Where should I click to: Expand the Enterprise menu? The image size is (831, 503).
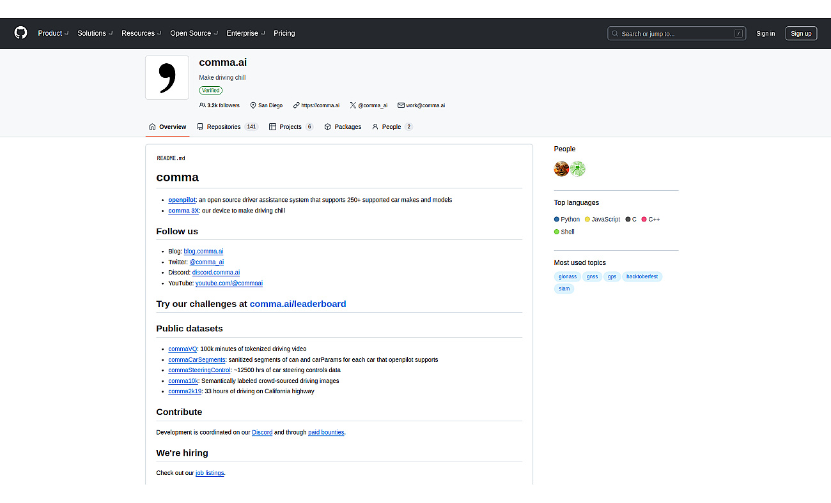(245, 33)
